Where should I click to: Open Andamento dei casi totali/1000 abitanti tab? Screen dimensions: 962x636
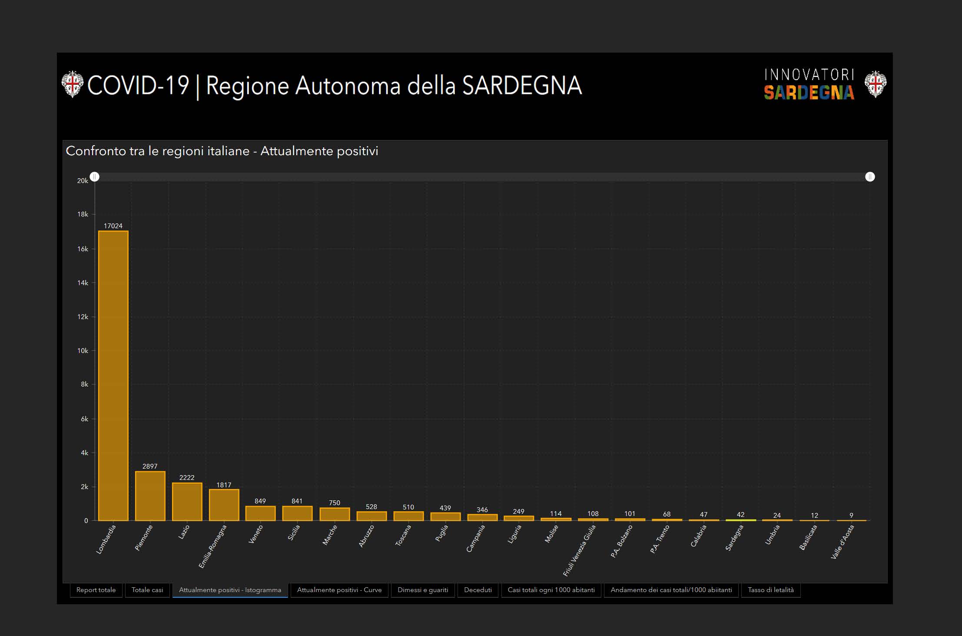click(x=671, y=590)
